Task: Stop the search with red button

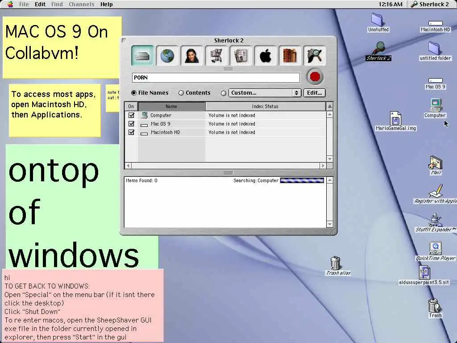Action: pyautogui.click(x=315, y=77)
